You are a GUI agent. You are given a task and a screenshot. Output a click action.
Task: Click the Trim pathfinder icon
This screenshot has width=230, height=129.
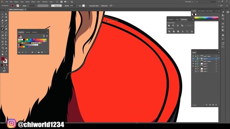[174, 32]
